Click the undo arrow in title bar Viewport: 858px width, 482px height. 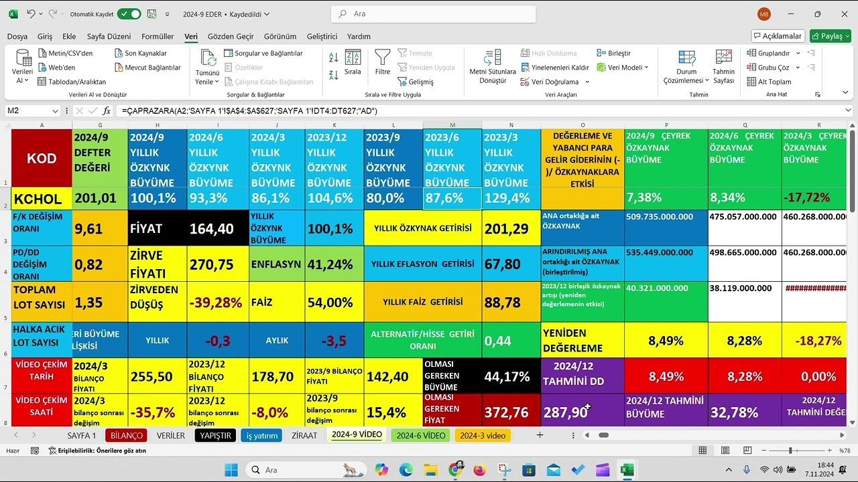[31, 13]
